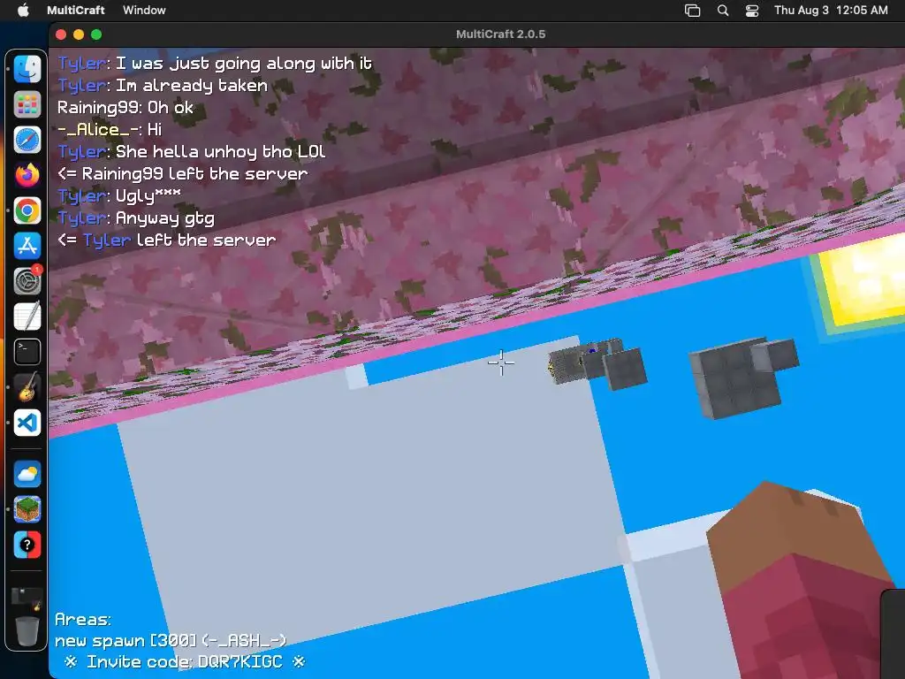Open the MultiCraft application menu
Image resolution: width=905 pixels, height=679 pixels.
click(76, 11)
